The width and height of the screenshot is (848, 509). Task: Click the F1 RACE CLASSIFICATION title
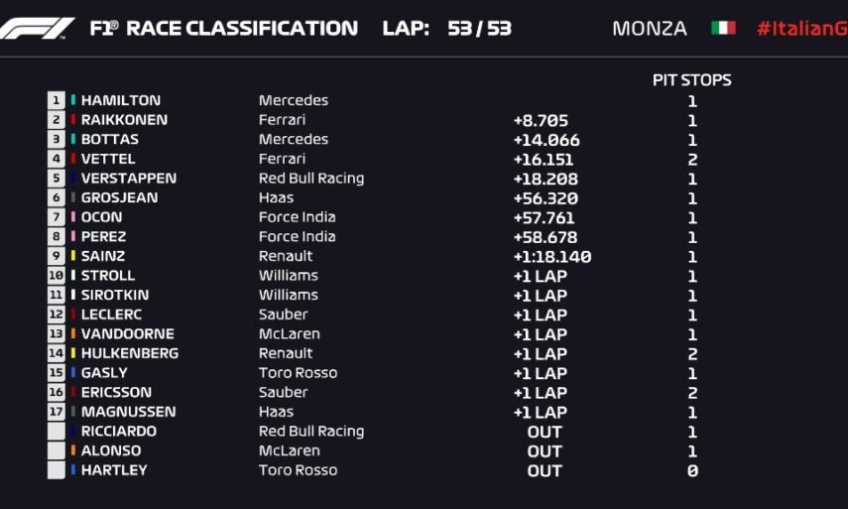[x=223, y=28]
